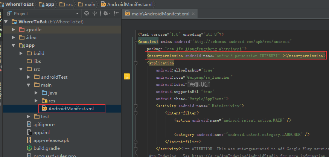Click the xml version declaration line
Viewport: 329px width, 157px height.
(x=181, y=34)
